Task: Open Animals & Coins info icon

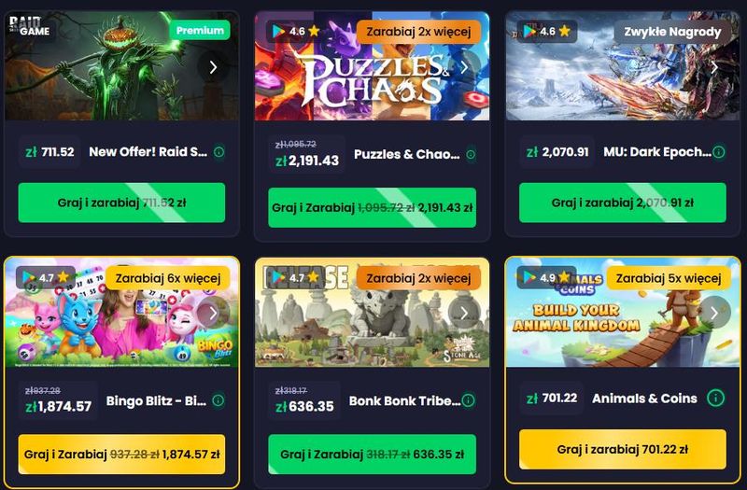Action: tap(715, 398)
